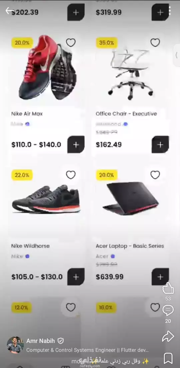Favorite the Nike Air Max heart

coord(71,43)
